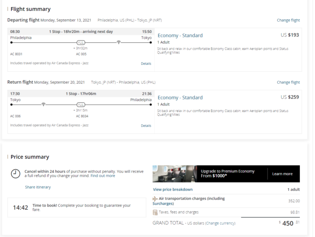Image resolution: width=315 pixels, height=237 pixels.
Task: Expand View price breakdown
Action: pyautogui.click(x=173, y=190)
